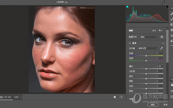Click the 对比度 contrast slider handle
The image size is (173, 108).
[x=146, y=74]
